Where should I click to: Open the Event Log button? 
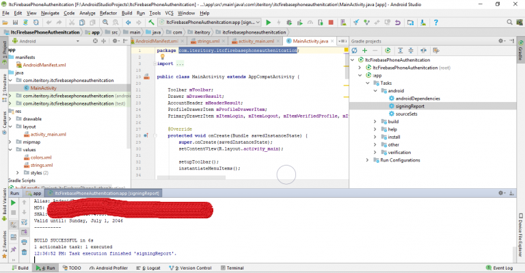[499, 268]
